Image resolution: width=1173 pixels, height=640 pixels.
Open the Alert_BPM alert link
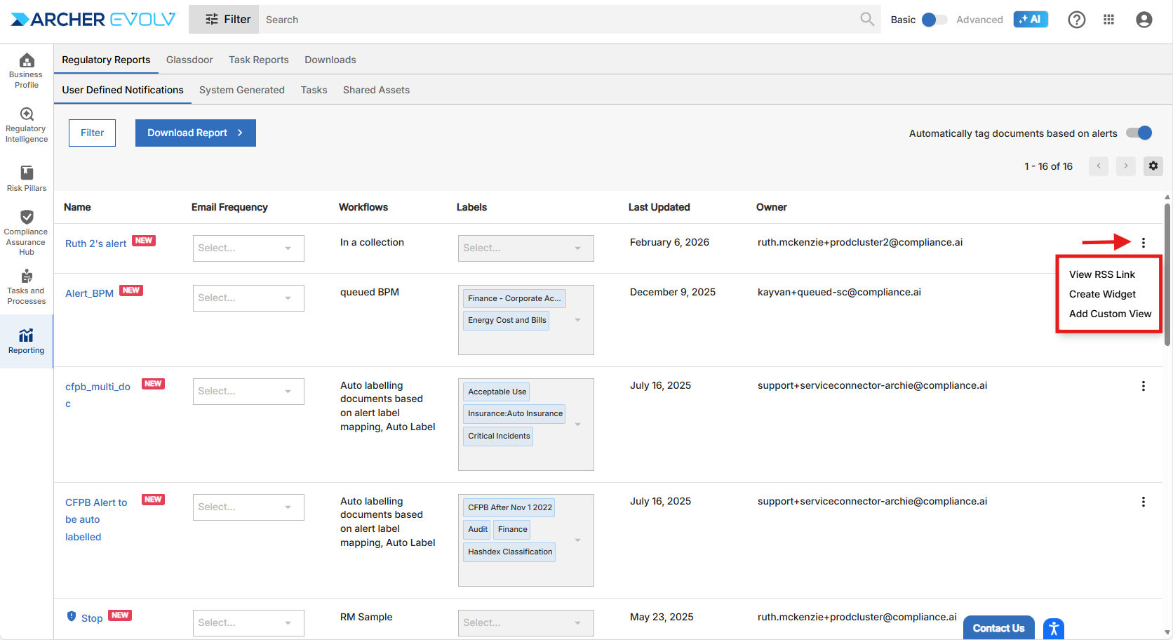tap(89, 293)
